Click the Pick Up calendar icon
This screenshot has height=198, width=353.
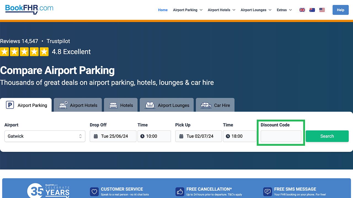181,136
